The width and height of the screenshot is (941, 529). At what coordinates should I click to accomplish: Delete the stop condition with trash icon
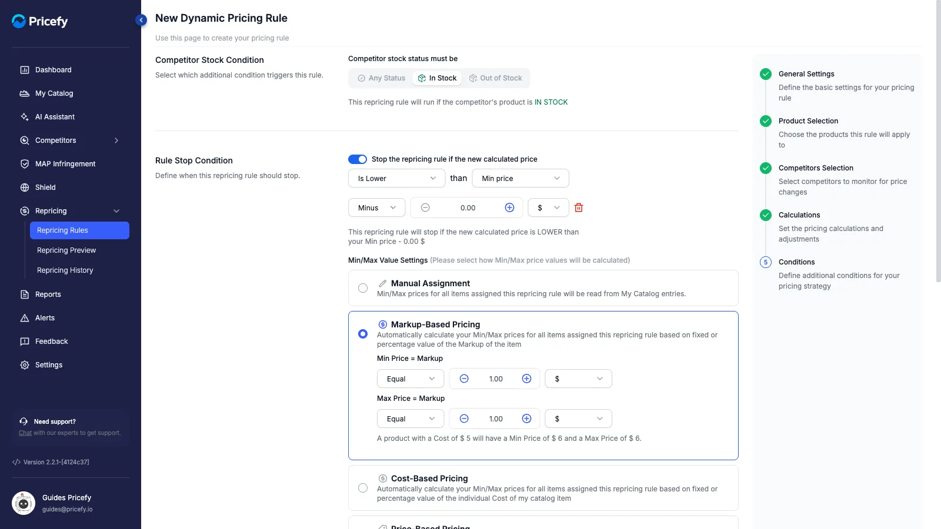(x=579, y=207)
